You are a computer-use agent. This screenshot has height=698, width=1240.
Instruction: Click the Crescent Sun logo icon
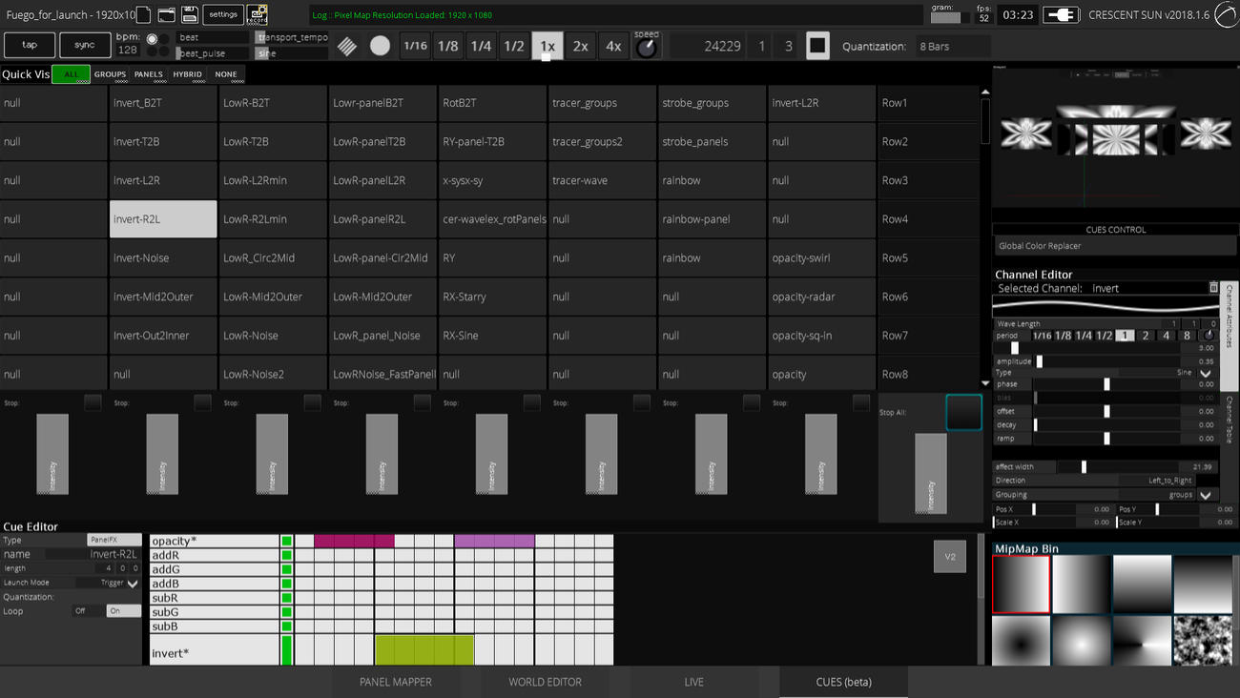click(1226, 14)
